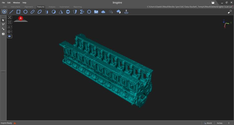The height and width of the screenshot is (125, 234).
Task: Open the render mode dropdown
Action: pyautogui.click(x=10, y=32)
